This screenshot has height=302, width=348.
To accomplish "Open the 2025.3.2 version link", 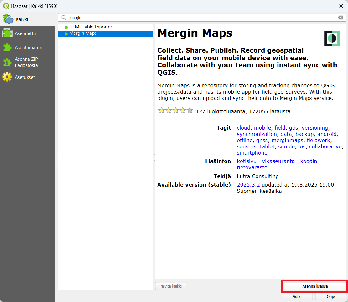I will (248, 185).
